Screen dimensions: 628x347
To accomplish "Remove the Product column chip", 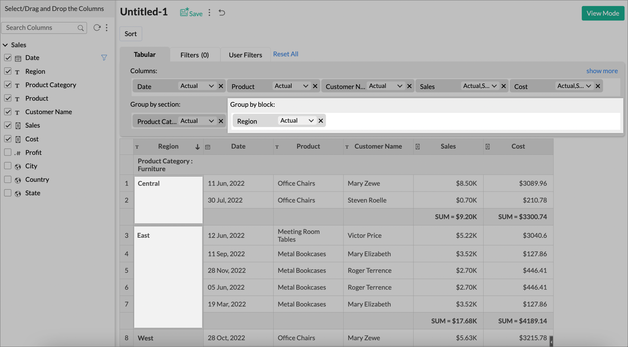I will 315,86.
